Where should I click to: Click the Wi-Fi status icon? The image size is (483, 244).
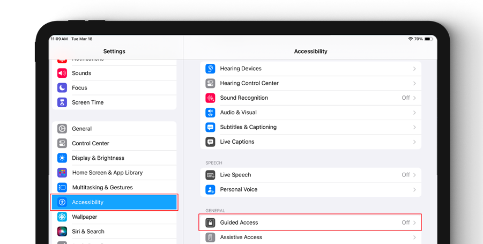click(x=410, y=39)
